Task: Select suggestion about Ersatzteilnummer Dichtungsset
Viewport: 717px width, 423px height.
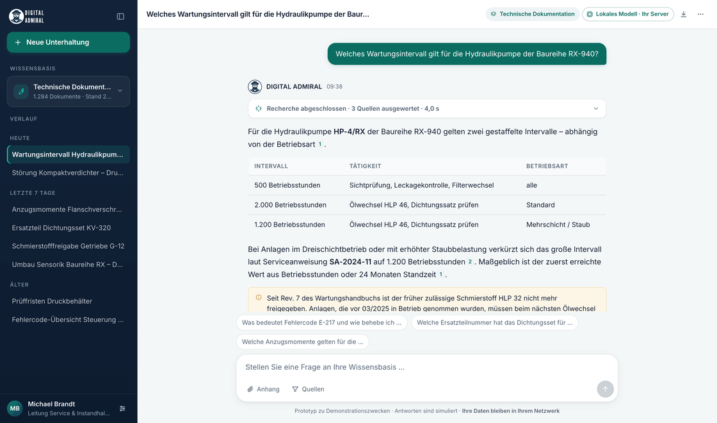Action: pos(495,323)
